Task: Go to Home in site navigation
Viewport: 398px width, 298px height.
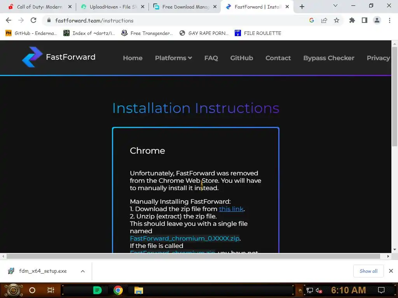Action: [x=133, y=58]
